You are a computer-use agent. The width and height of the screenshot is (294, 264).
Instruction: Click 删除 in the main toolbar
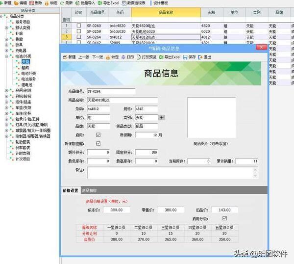coord(36,3)
